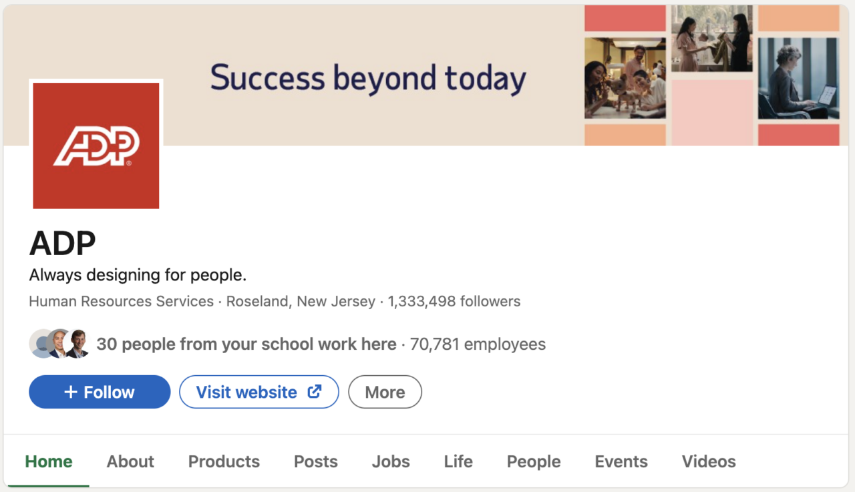Screen dimensions: 855x492
Task: Select the Home tab
Action: tap(49, 461)
